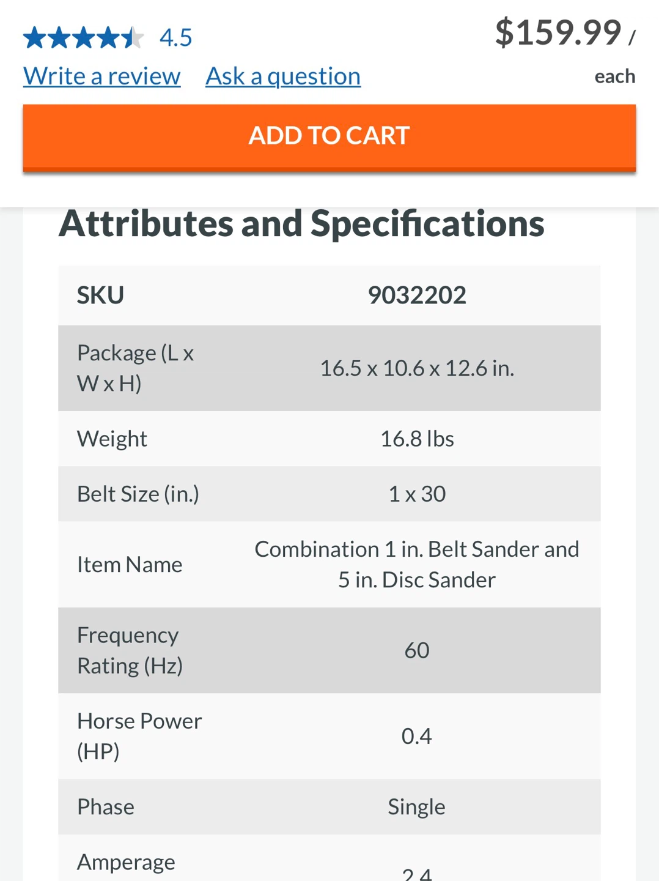Image resolution: width=659 pixels, height=881 pixels.
Task: Click the $159.99 price text
Action: pos(558,32)
